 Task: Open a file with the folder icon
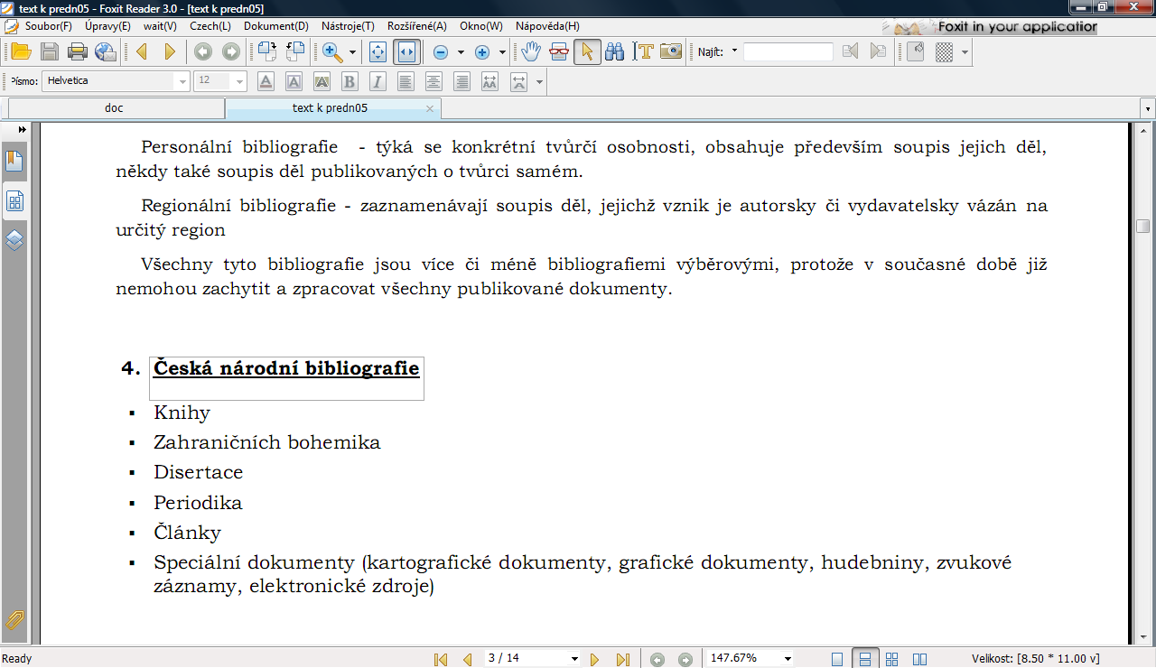21,51
